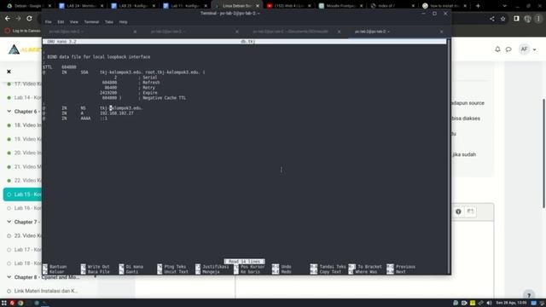Image resolution: width=546 pixels, height=307 pixels.
Task: Click the volume speaker tray icon
Action: pyautogui.click(x=489, y=304)
